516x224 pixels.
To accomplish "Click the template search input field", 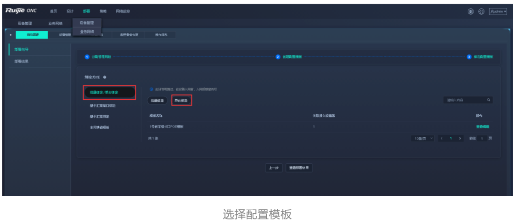I will click(x=464, y=100).
